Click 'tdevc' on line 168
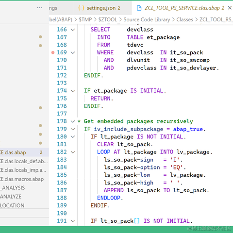233x233 pixels. (135, 45)
